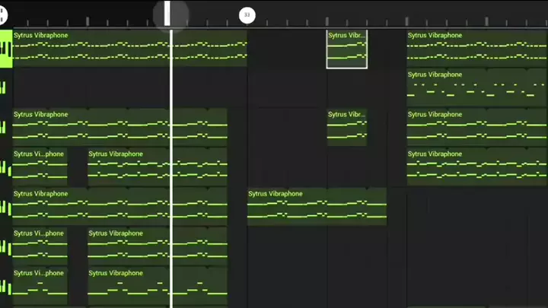Select the fourth track's keyboard icon
Screen dimensions: 548x308
[5, 167]
